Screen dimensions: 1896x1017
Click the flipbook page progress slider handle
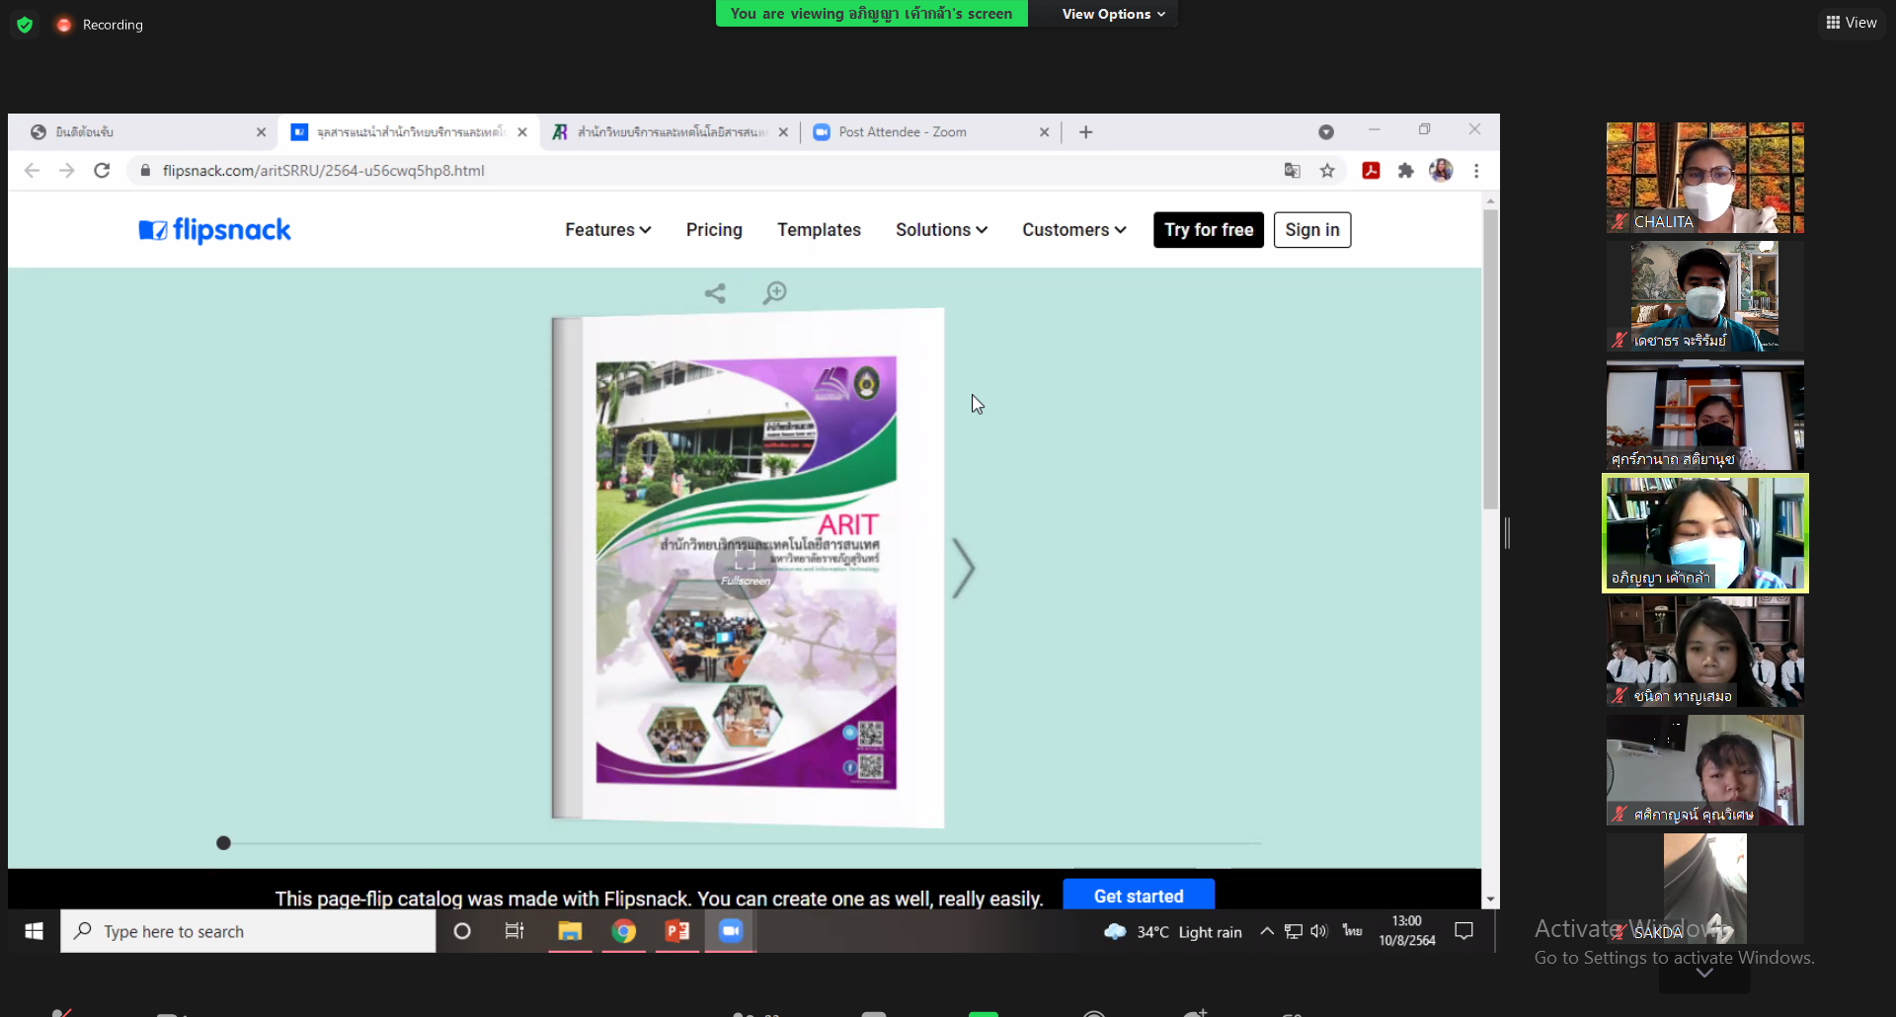(223, 843)
